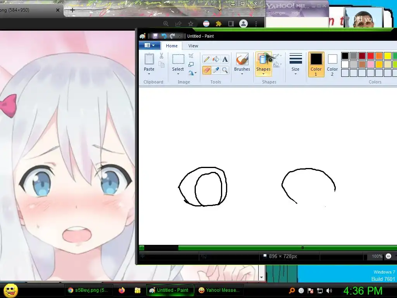This screenshot has height=298, width=397.
Task: Pick the pink color swatch
Action: point(370,64)
